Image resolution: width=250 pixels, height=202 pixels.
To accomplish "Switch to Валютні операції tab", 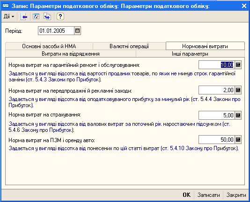I will point(129,46).
